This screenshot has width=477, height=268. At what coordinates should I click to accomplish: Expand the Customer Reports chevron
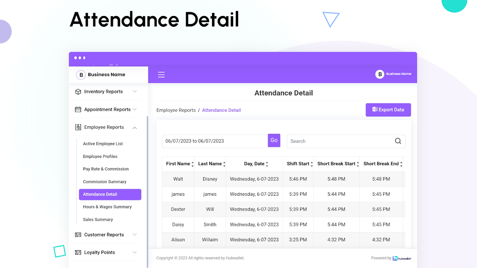[135, 234]
